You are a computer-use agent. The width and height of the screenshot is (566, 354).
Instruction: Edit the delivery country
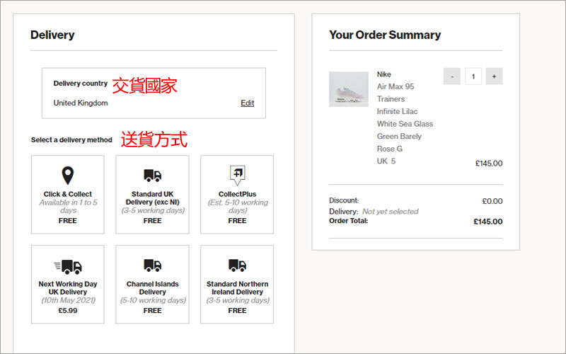click(247, 103)
